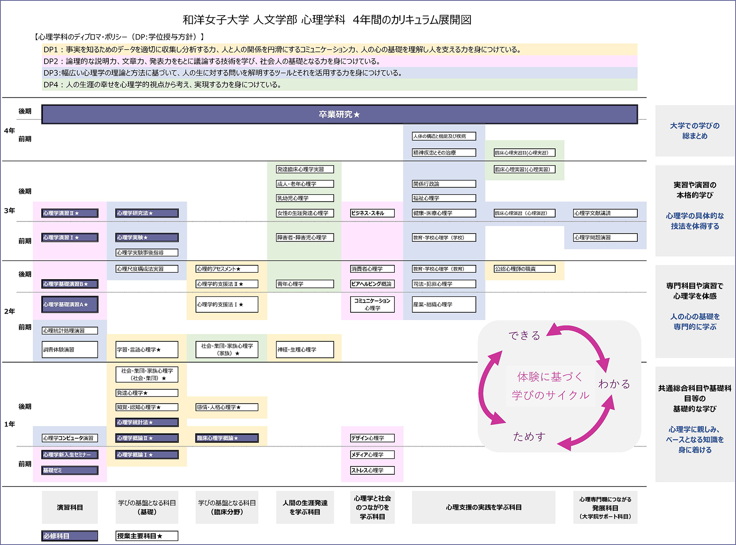Select the ビジネス・スキル course box
This screenshot has height=545, width=736.
(x=372, y=213)
